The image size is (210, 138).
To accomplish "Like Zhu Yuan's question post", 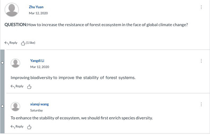I will click(x=23, y=43).
